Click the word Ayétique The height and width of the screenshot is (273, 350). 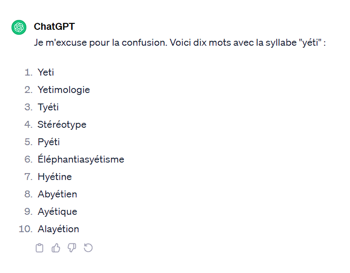point(57,212)
